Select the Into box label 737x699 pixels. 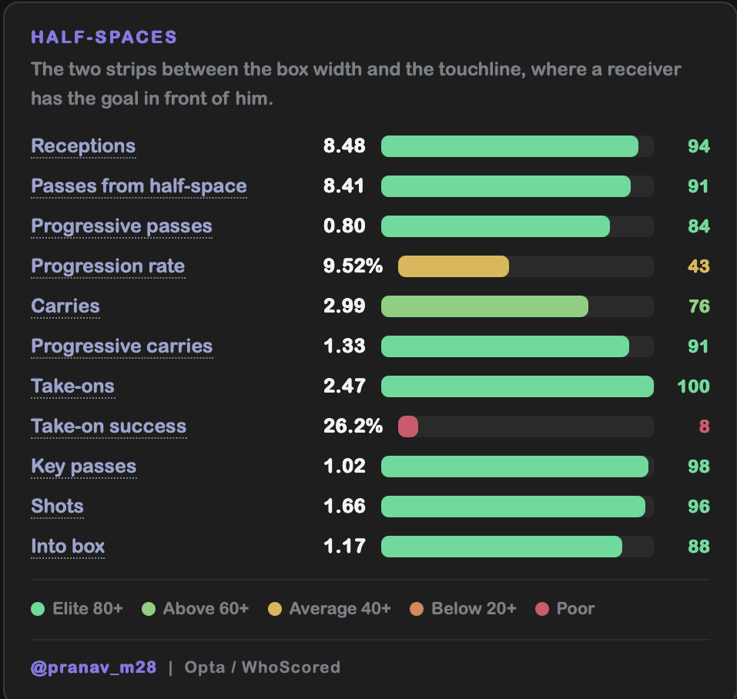click(x=68, y=547)
